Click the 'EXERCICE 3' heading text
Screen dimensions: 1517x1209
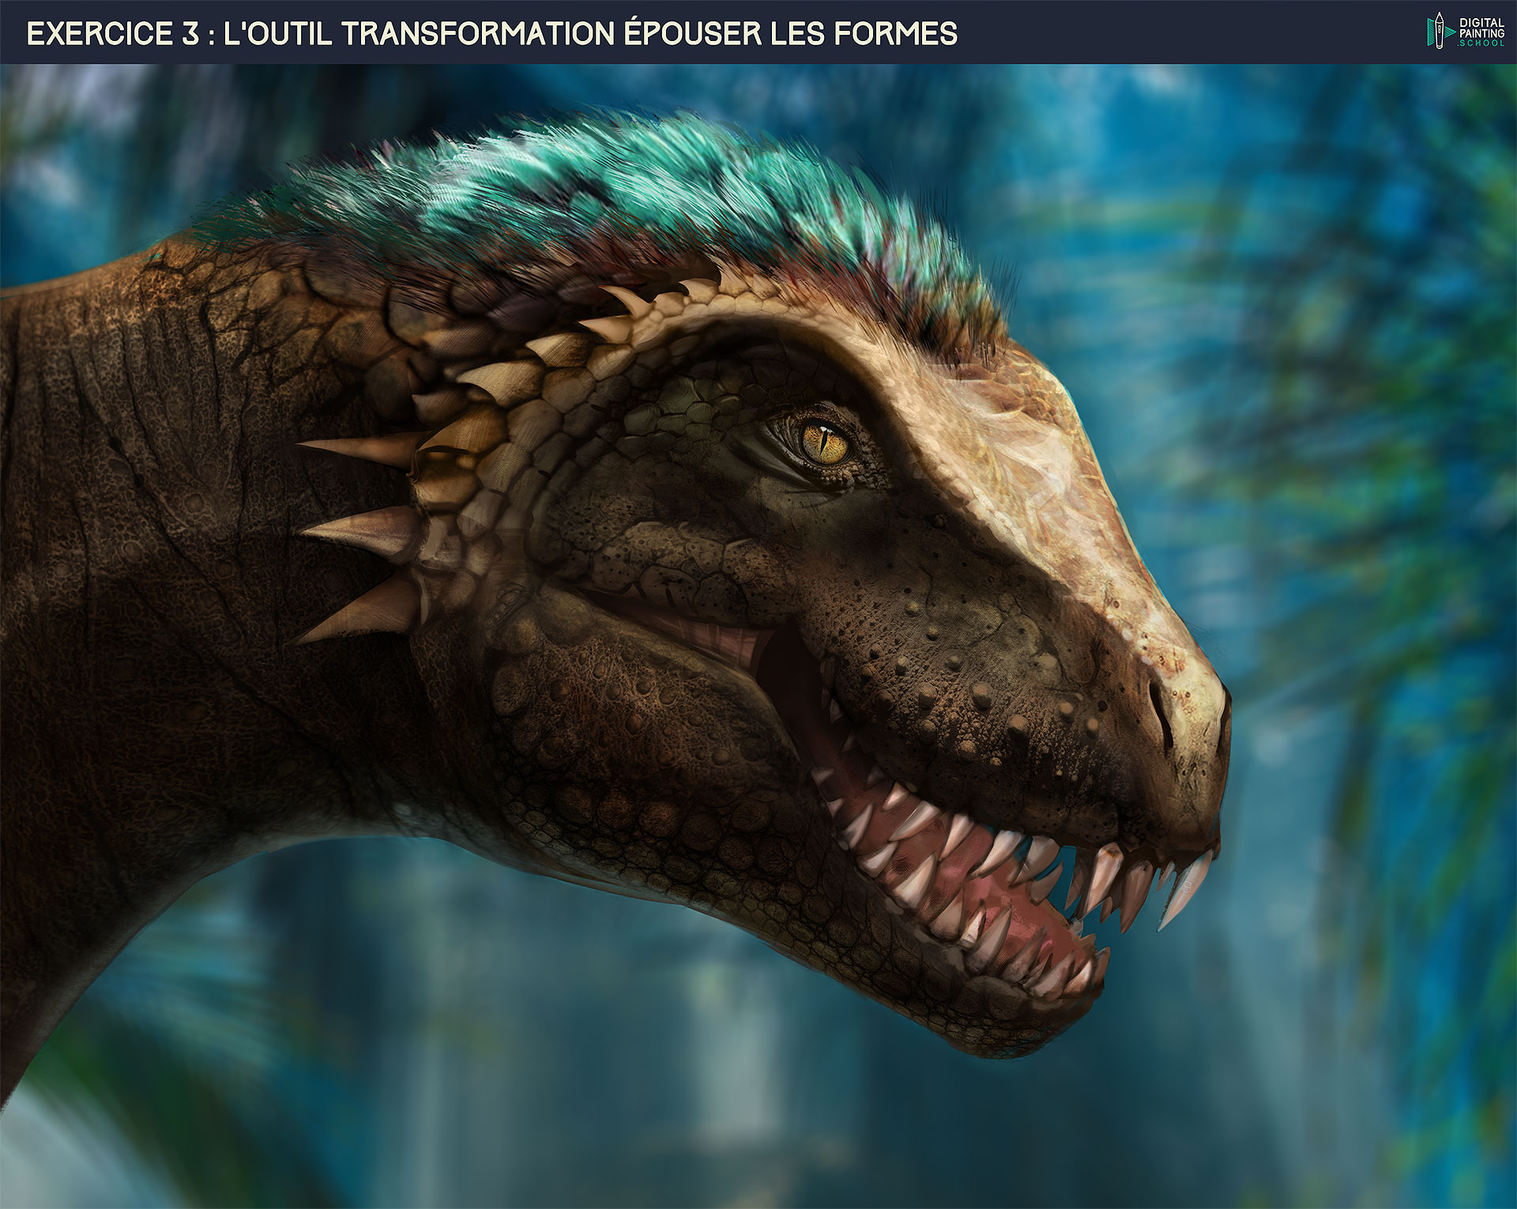coord(113,33)
